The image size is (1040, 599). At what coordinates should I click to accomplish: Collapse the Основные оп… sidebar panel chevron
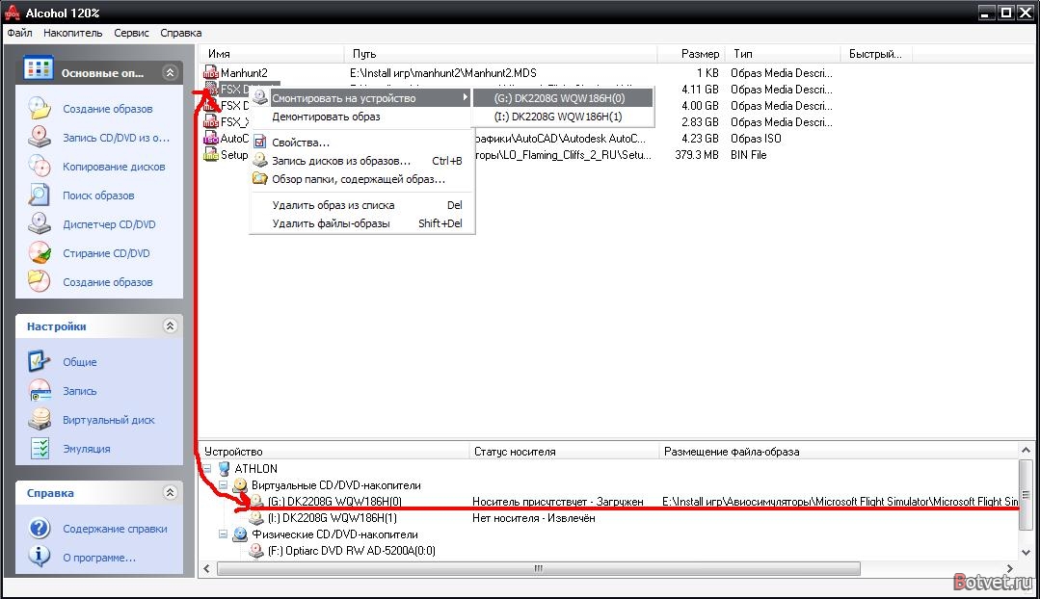(170, 72)
